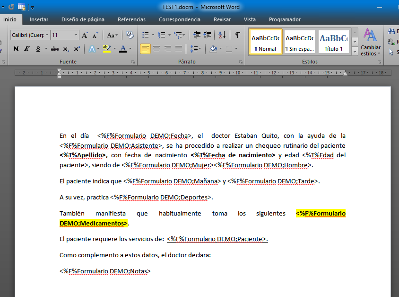The width and height of the screenshot is (399, 297).
Task: Select center alignment
Action: click(156, 48)
